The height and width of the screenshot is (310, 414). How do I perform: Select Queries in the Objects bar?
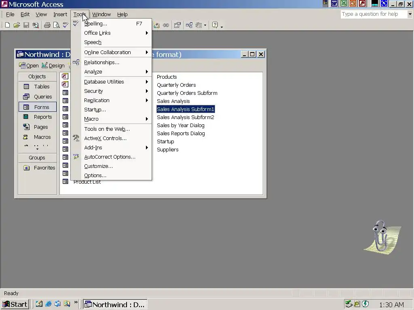38,97
